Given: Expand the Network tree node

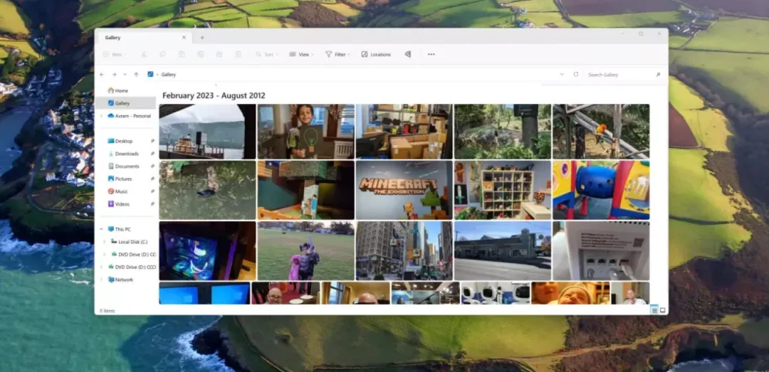Looking at the screenshot, I should click(x=102, y=280).
